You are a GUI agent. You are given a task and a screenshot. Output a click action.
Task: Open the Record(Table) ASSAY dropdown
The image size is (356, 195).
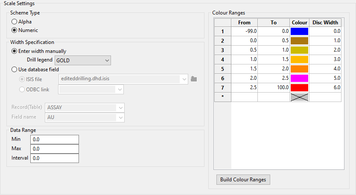121,108
